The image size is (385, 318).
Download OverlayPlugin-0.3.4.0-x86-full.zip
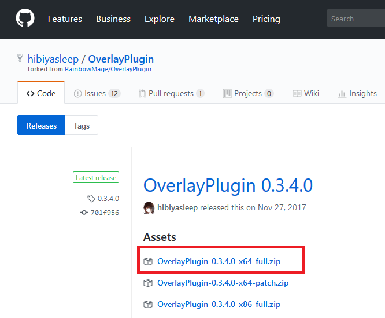(219, 304)
